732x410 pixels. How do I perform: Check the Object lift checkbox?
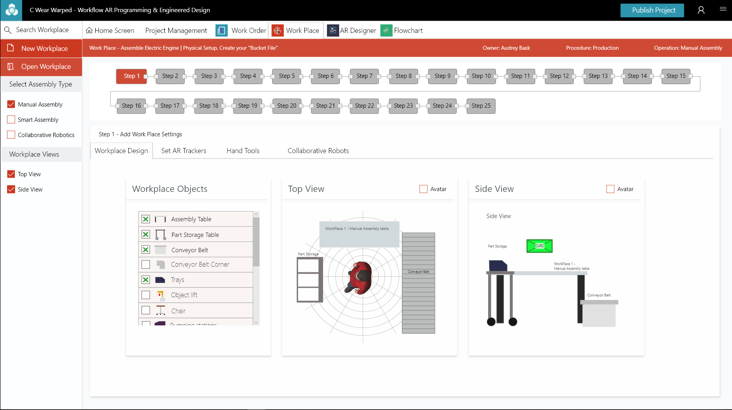(145, 295)
